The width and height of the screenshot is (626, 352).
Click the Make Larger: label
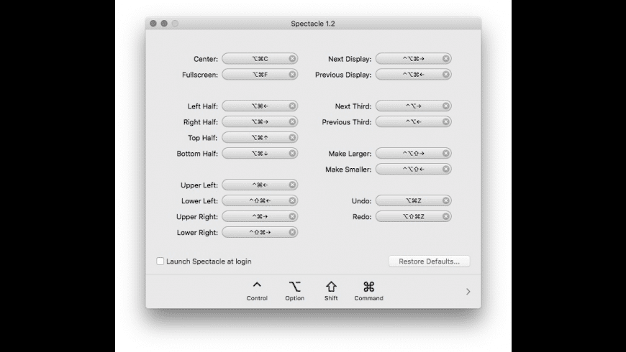(x=350, y=154)
